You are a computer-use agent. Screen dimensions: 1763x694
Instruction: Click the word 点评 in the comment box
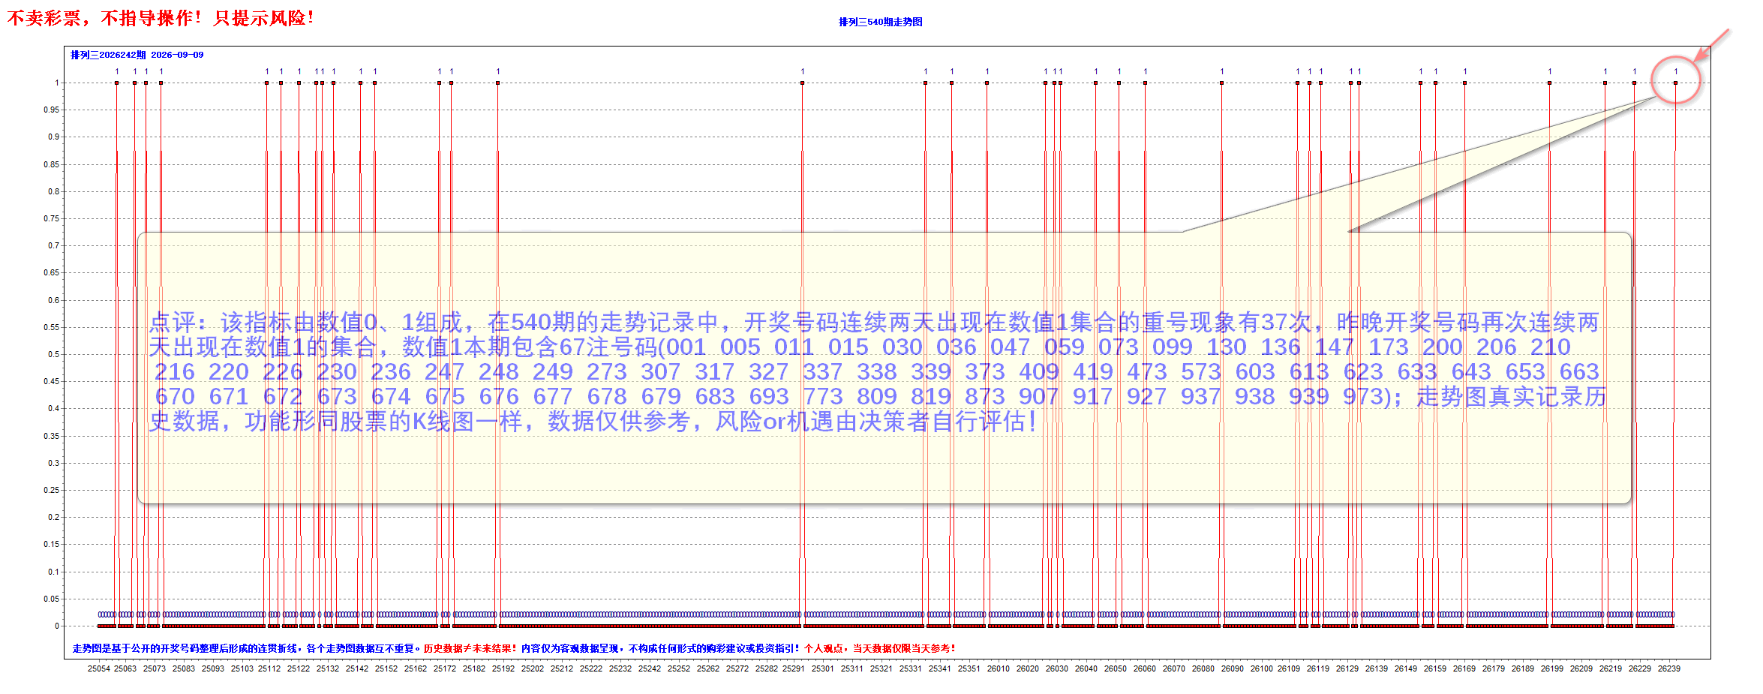tap(172, 323)
